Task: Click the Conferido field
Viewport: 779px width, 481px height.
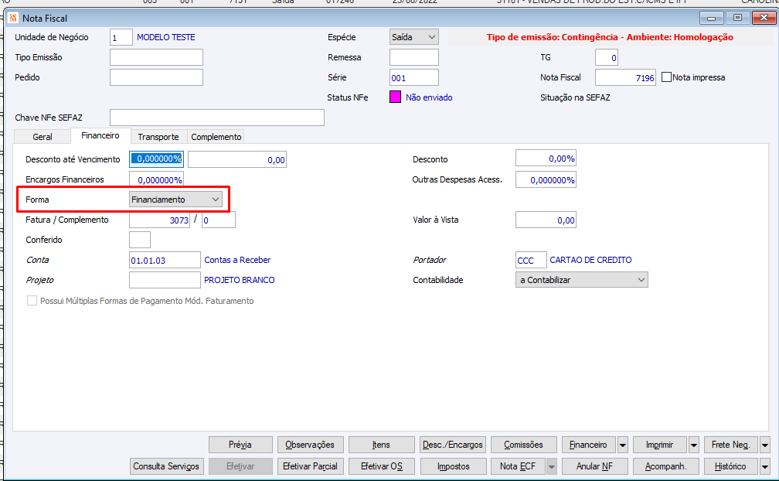Action: pos(140,240)
